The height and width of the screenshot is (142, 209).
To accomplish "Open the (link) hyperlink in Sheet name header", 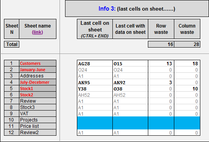I will pos(37,32).
